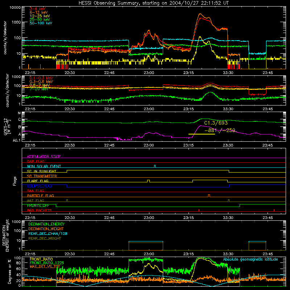Click the yellow flare interval bar in GOES panel

click(x=202, y=134)
